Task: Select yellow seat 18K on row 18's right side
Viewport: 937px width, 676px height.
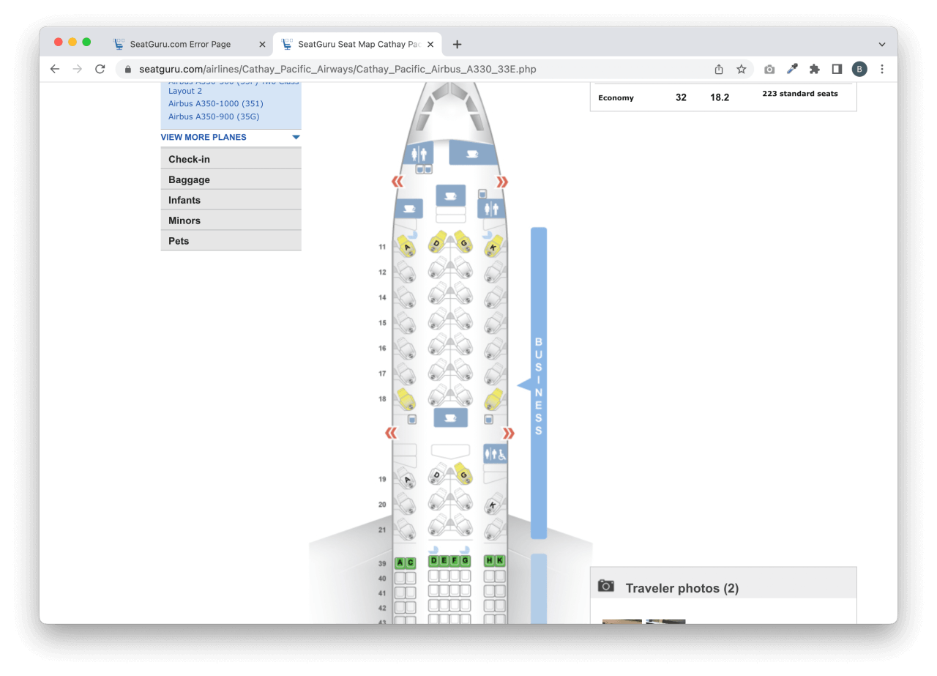Action: (x=494, y=399)
